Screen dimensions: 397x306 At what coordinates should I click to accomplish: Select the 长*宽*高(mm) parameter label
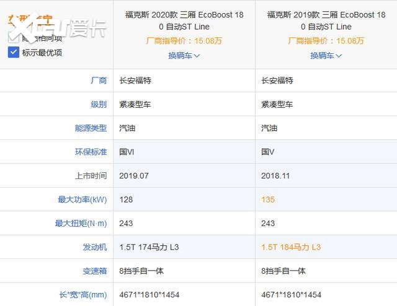[83, 295]
